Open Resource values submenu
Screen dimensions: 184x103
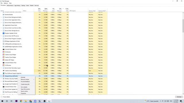point(26,80)
